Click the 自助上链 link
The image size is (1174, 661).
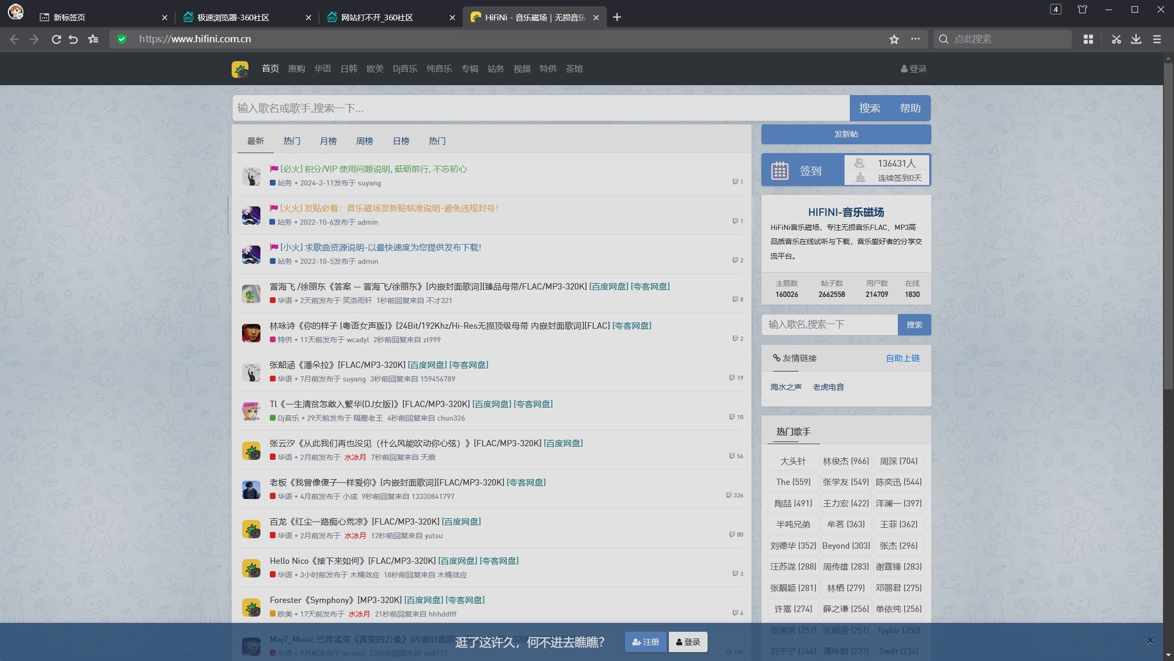(903, 358)
